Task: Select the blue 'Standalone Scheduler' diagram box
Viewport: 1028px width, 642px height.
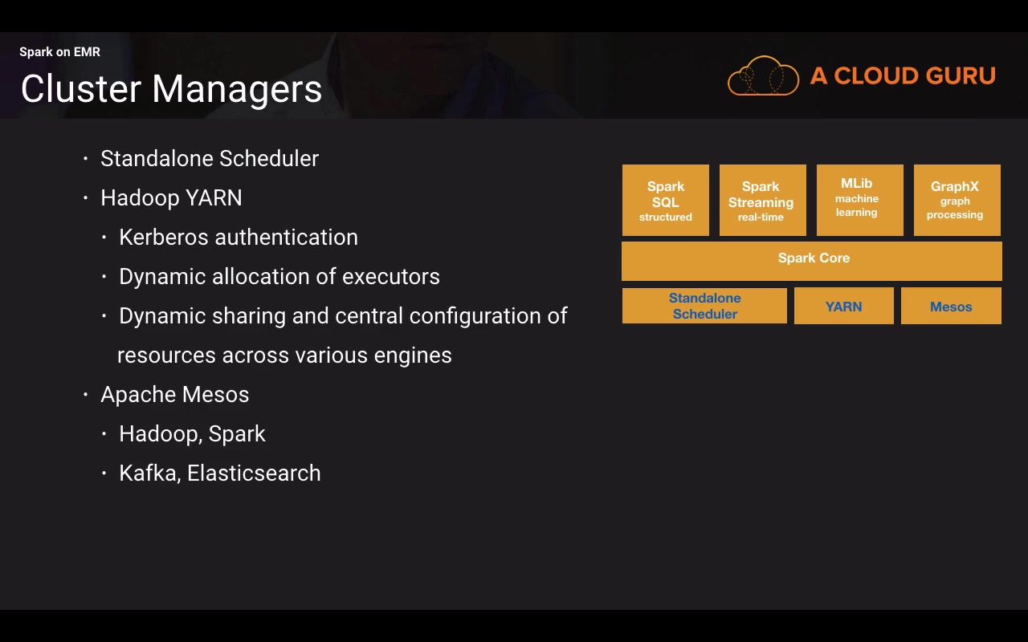Action: click(704, 306)
